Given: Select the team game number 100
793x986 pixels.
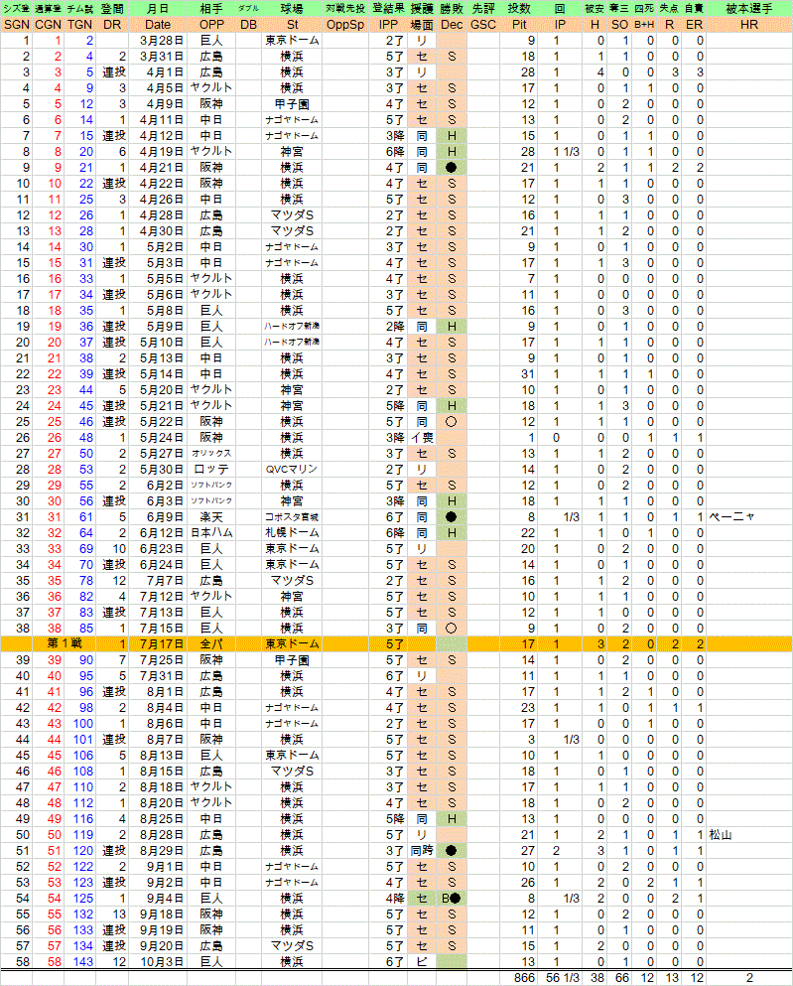Looking at the screenshot, I should click(x=82, y=723).
